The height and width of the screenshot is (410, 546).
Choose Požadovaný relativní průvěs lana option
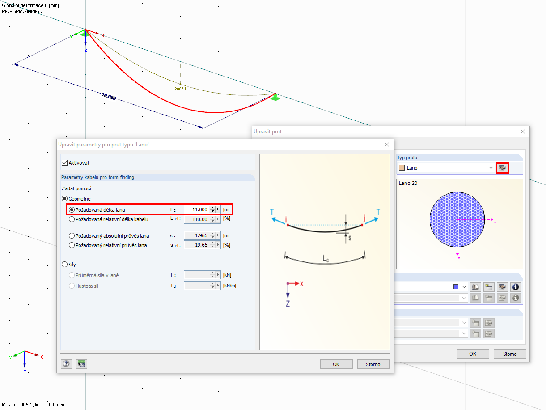point(72,245)
